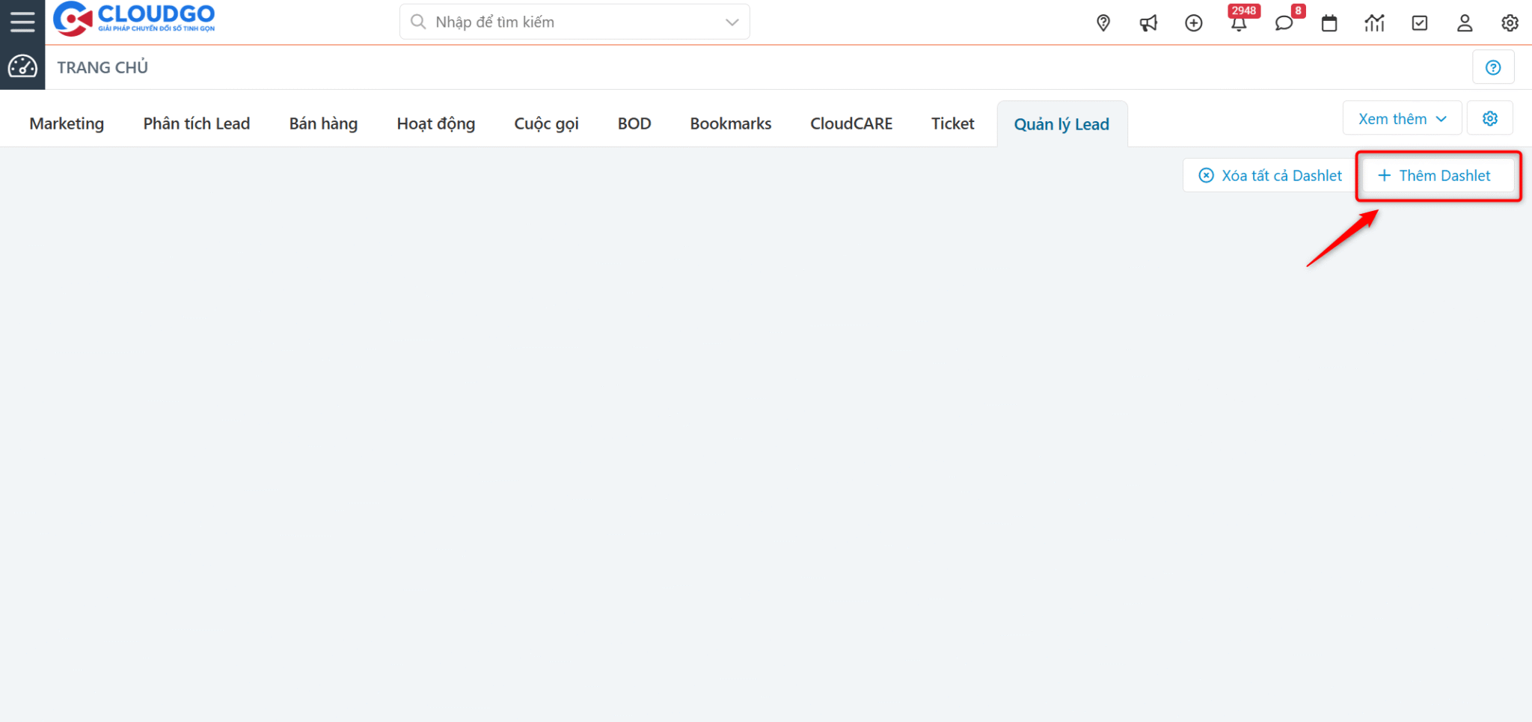Image resolution: width=1532 pixels, height=722 pixels.
Task: Open the user profile icon
Action: (x=1465, y=23)
